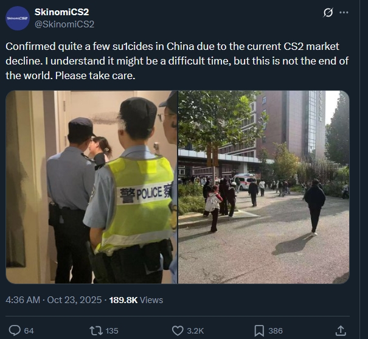View the 189.8K Views analytics
Screen dimensions: 368x339
coord(136,300)
